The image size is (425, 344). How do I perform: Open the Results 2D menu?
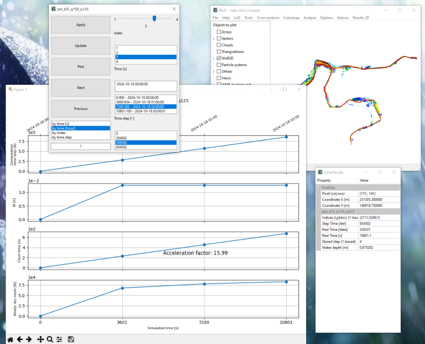coord(360,18)
